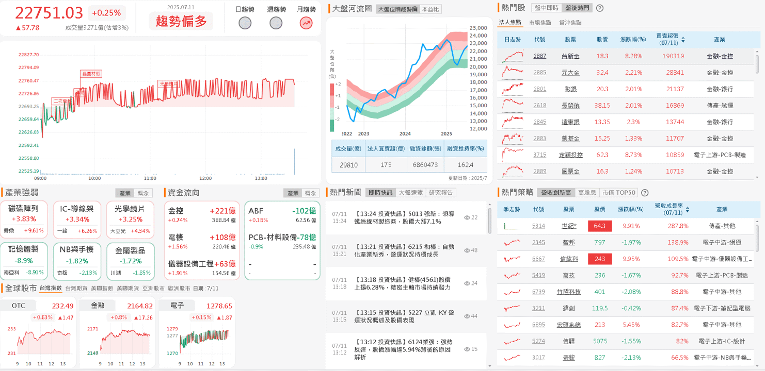
Task: Open the 台新金 daily trend sparkline
Action: (513, 56)
